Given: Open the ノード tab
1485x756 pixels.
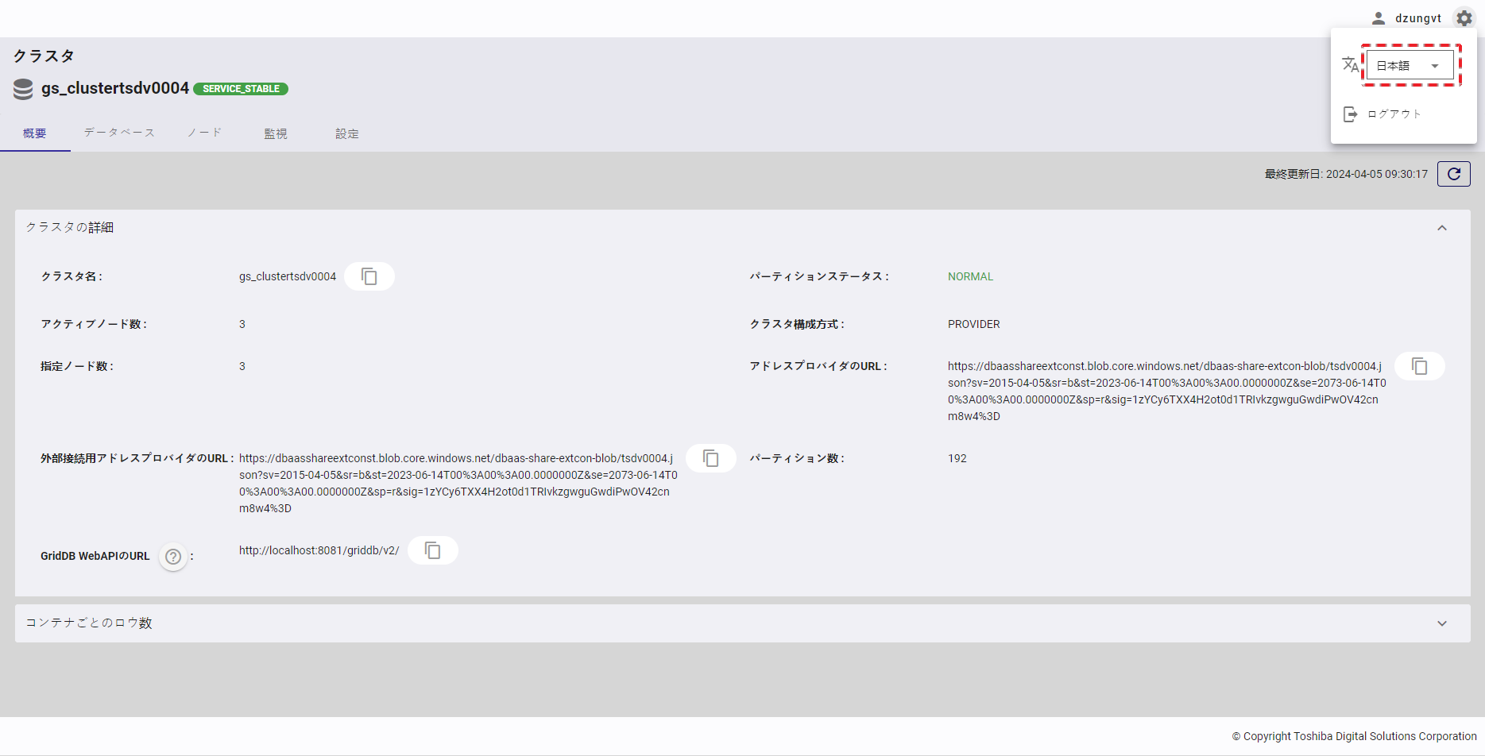Looking at the screenshot, I should point(204,133).
